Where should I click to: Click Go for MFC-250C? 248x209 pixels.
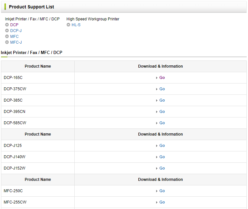(x=162, y=191)
